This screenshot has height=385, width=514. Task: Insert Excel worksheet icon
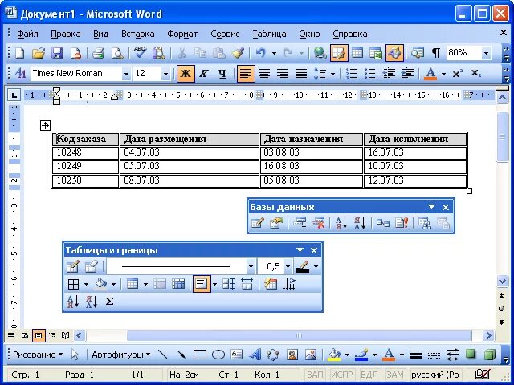pos(376,53)
